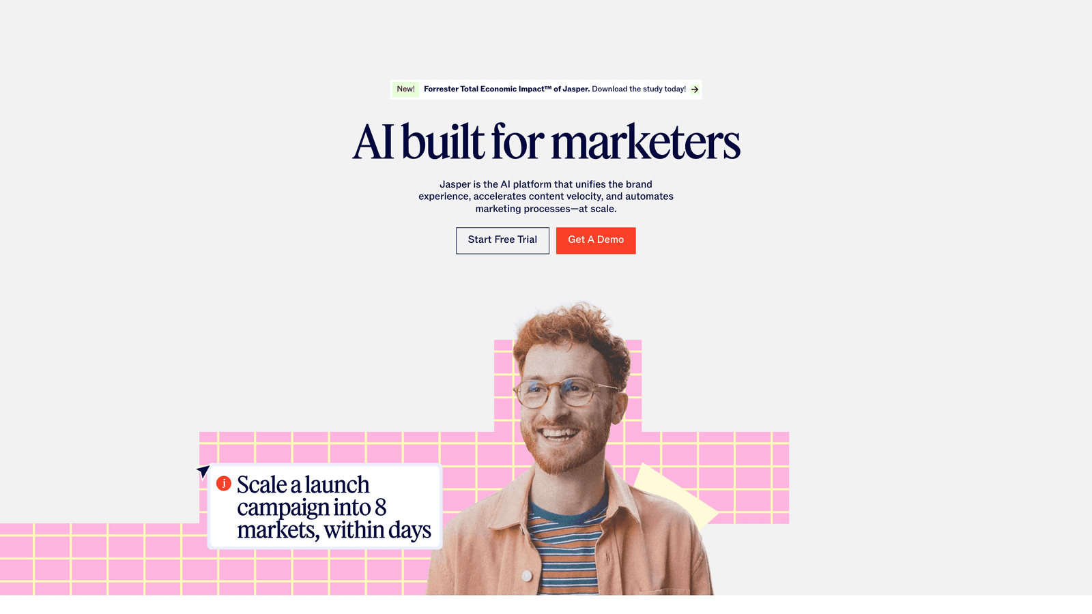Click "Download the study today!" text
Viewport: 1092px width, 614px height.
[639, 89]
